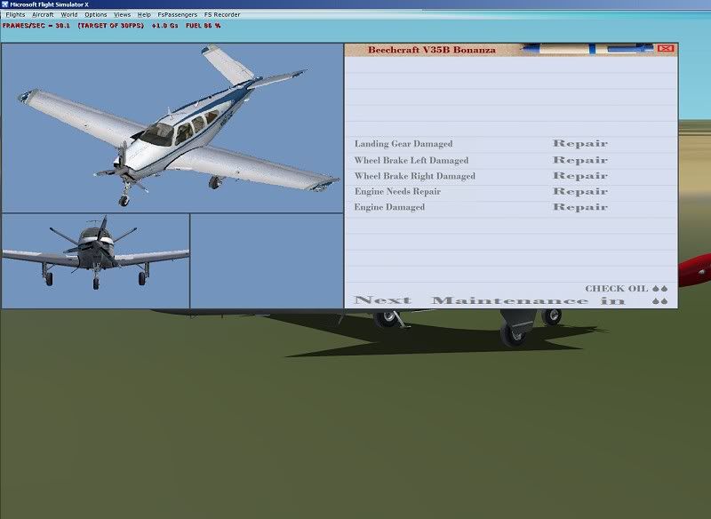Click Repair for Engine Damaged
Image resolution: width=711 pixels, height=519 pixels.
580,207
